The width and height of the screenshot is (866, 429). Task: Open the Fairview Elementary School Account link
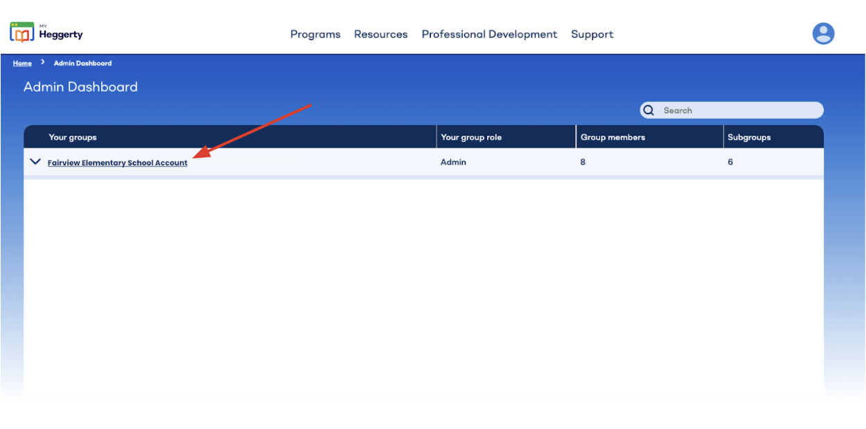(x=117, y=163)
